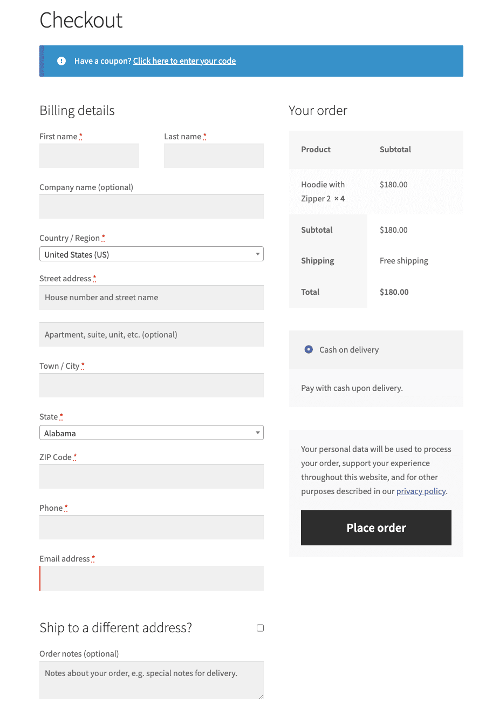The image size is (479, 723).
Task: Click the required asterisk beside Email address
Action: (93, 557)
